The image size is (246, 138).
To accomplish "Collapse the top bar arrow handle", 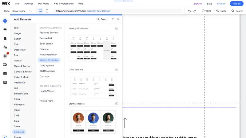I will 123,1.
